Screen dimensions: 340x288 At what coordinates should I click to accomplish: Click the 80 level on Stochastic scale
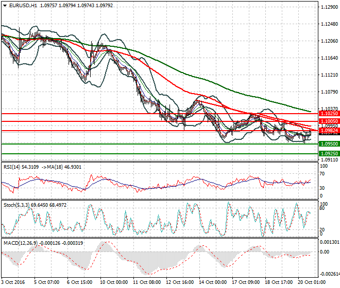pyautogui.click(x=323, y=209)
